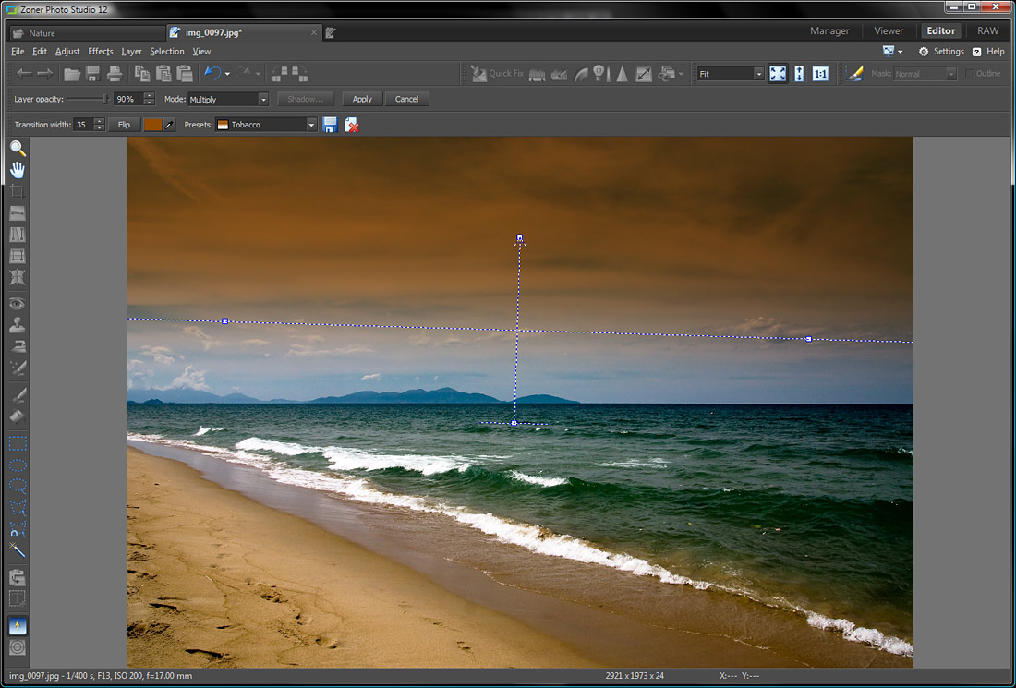Image resolution: width=1016 pixels, height=688 pixels.
Task: Toggle fit-to-height zoom mode
Action: point(799,73)
